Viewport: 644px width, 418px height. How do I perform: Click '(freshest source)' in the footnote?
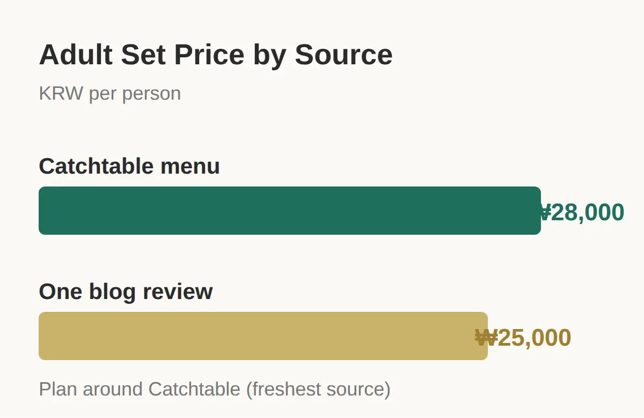[318, 389]
